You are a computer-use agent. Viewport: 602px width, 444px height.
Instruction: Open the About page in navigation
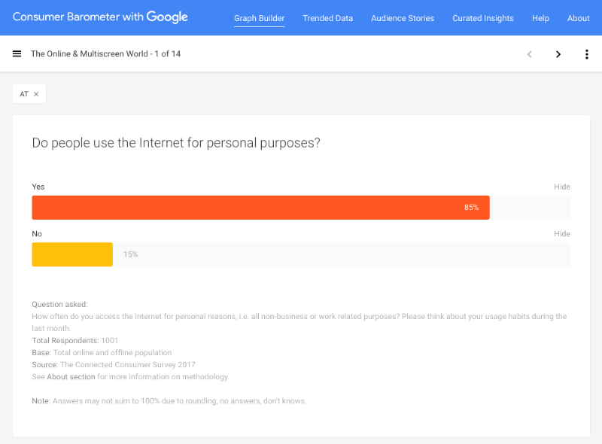[578, 18]
